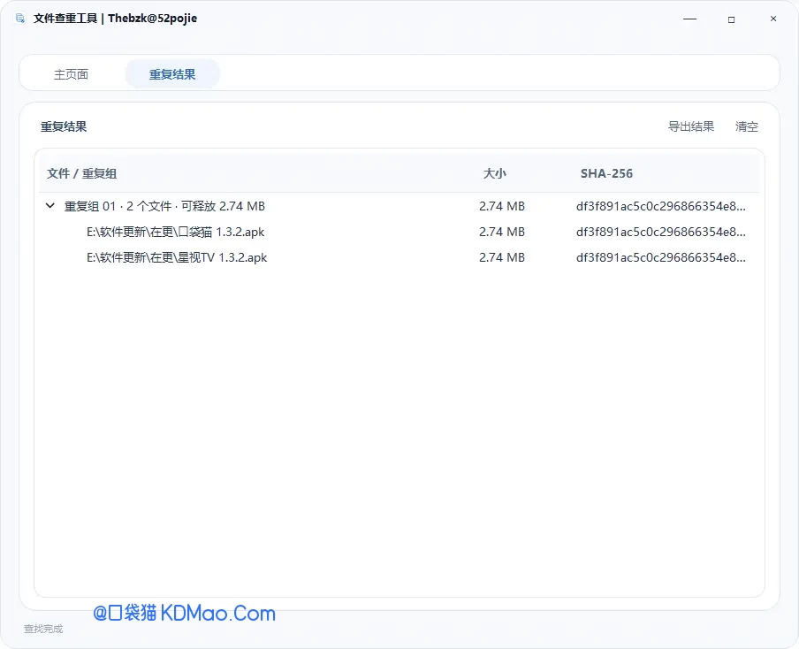
Task: Click the 大小 column header
Action: coord(494,173)
